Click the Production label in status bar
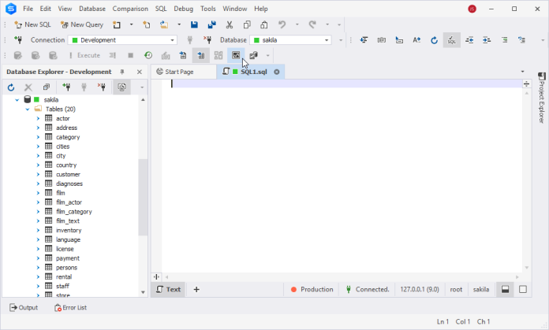The image size is (549, 330). [317, 290]
